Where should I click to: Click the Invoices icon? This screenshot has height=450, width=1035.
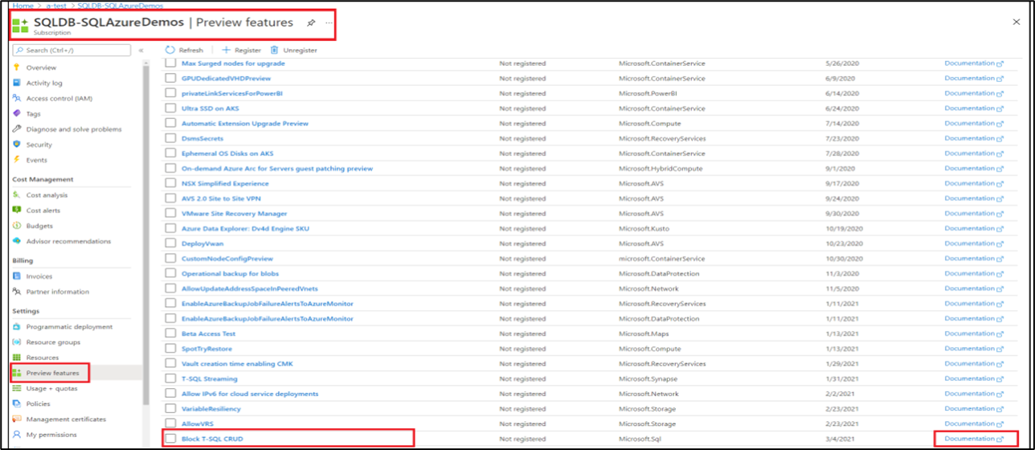18,276
